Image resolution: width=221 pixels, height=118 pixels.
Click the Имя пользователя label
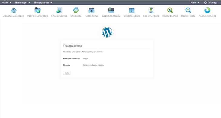tap(71, 59)
